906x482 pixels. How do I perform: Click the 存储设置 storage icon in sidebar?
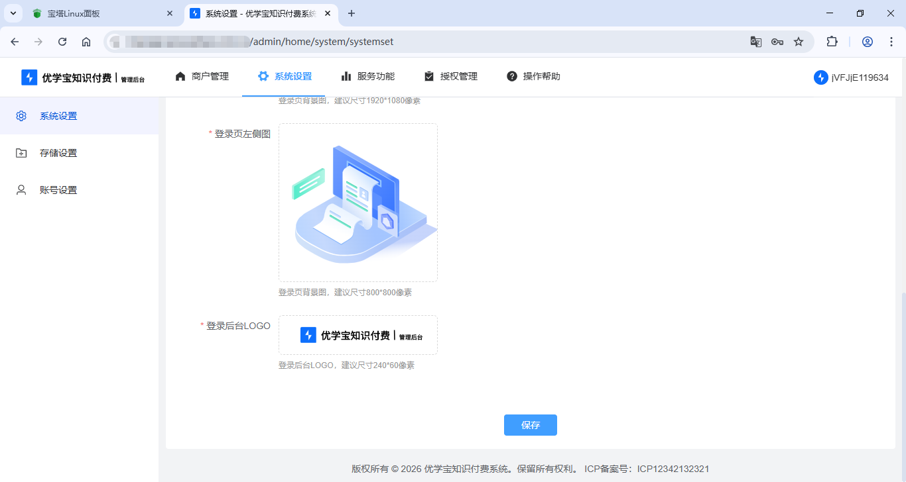(x=21, y=152)
